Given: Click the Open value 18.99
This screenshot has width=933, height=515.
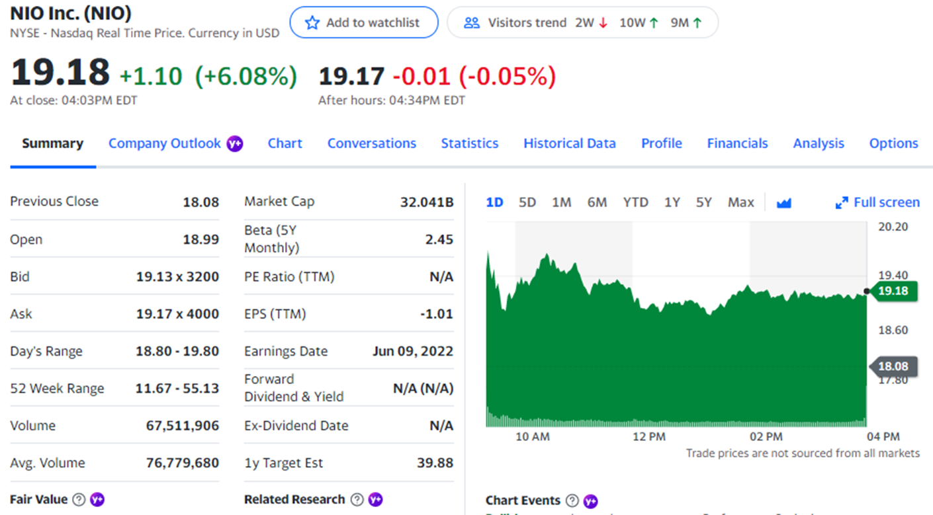Looking at the screenshot, I should coord(201,239).
